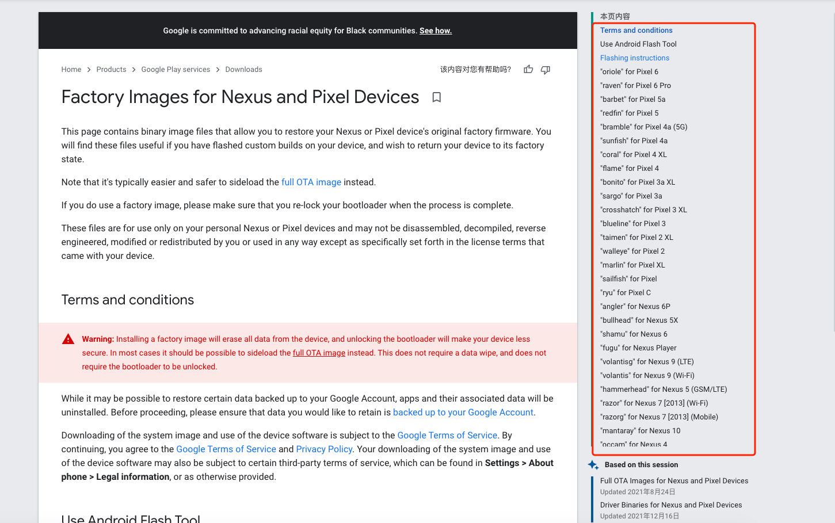Click the Terms and conditions section heading
Viewport: 835px width, 523px height.
click(x=128, y=300)
